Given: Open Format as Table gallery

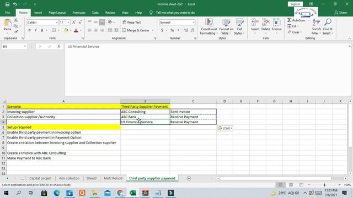Looking at the screenshot, I should pyautogui.click(x=226, y=27).
